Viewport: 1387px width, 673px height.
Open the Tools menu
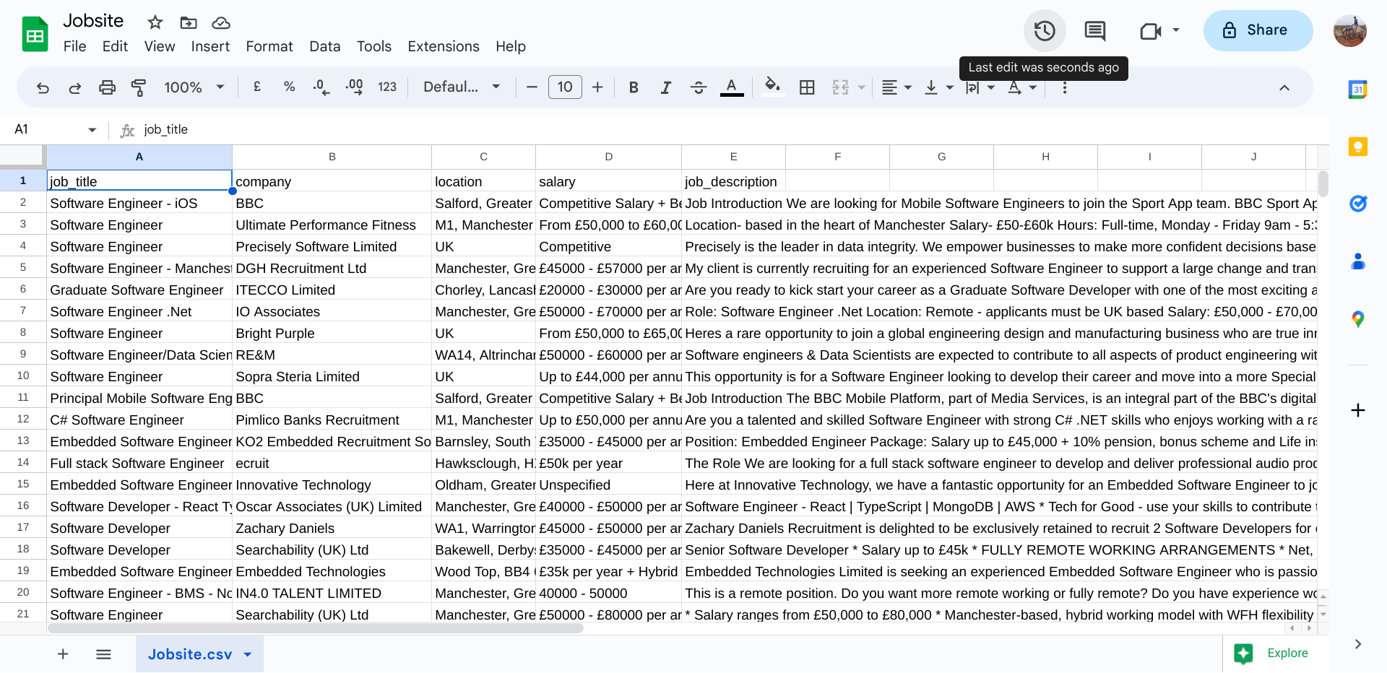(374, 46)
